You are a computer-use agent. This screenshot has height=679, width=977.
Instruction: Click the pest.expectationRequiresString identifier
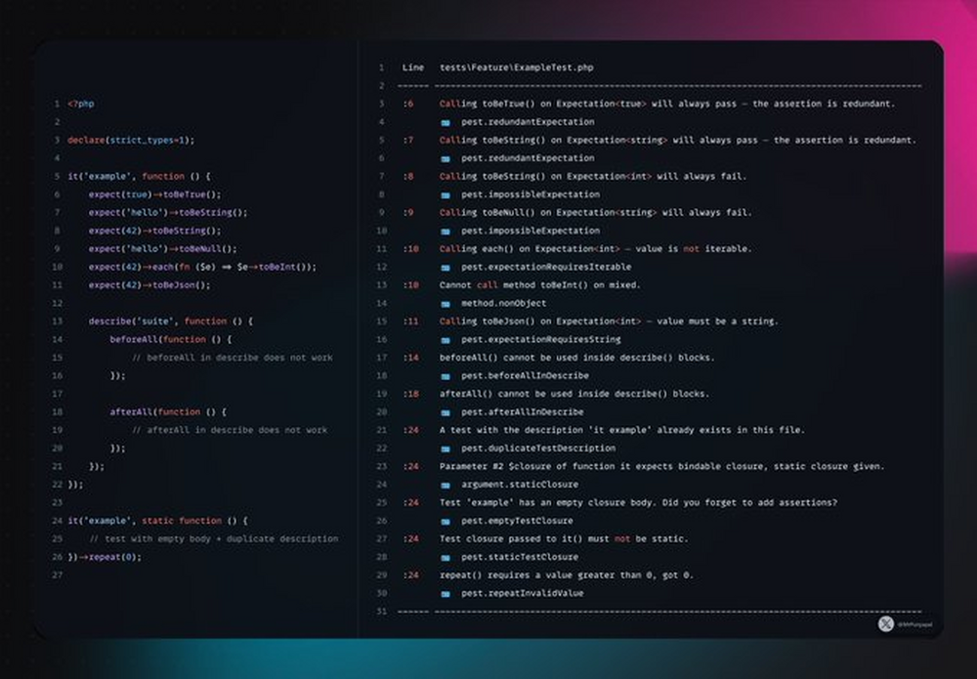[541, 340]
